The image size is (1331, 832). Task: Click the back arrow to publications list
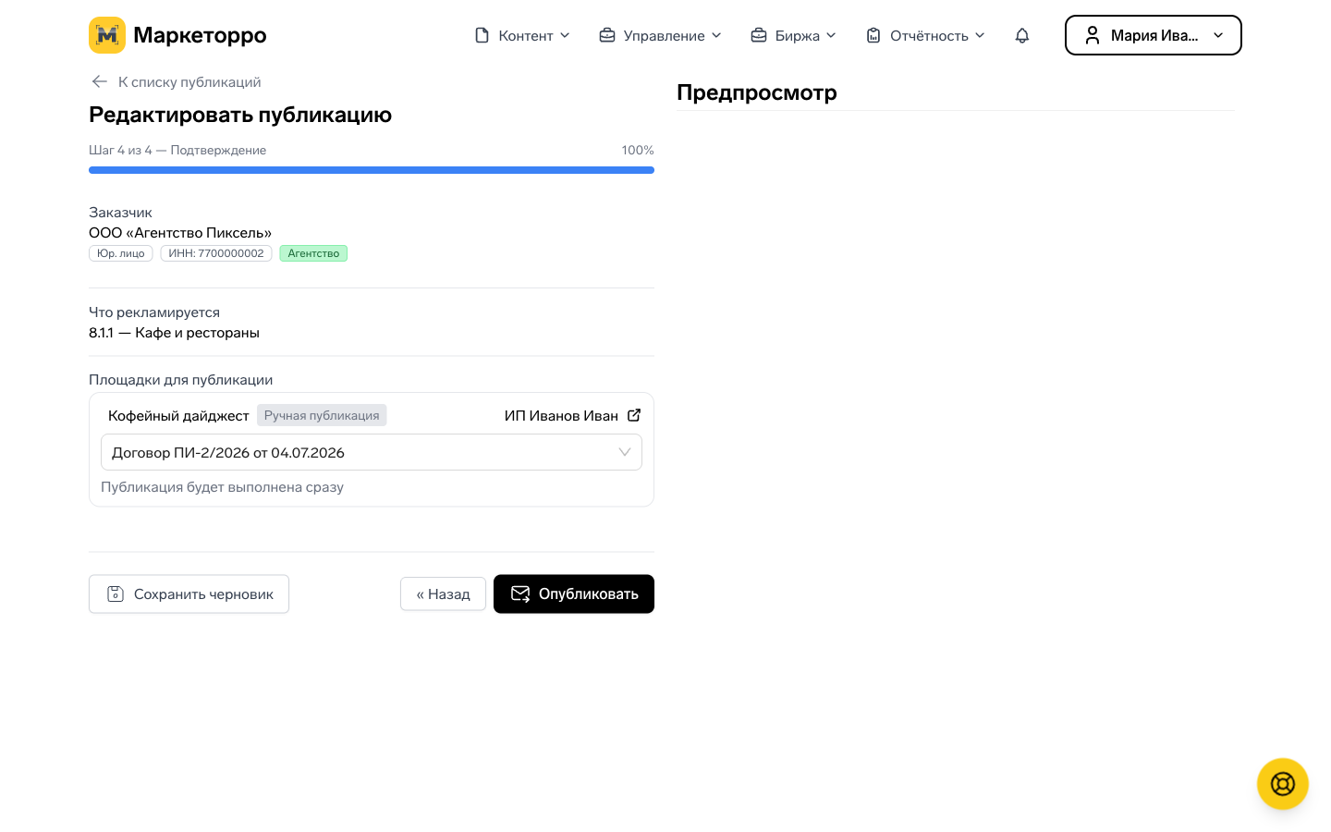(100, 81)
